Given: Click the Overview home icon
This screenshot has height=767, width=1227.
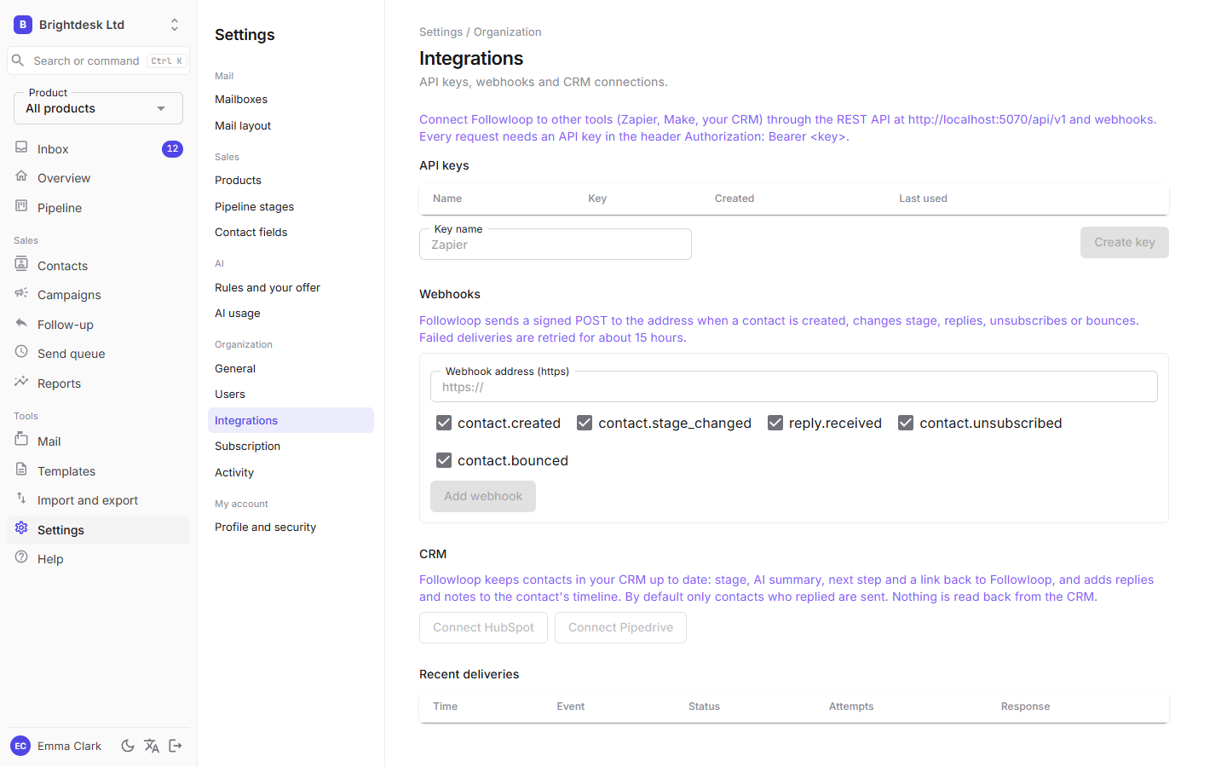Looking at the screenshot, I should coord(21,176).
